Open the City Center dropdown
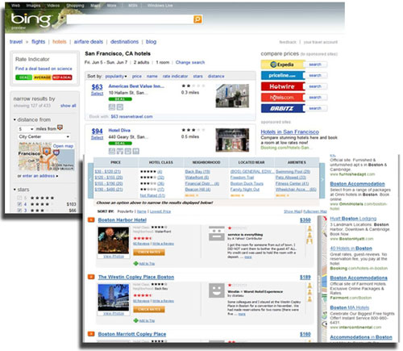Viewport: 403px width, 351px height. pos(44,136)
